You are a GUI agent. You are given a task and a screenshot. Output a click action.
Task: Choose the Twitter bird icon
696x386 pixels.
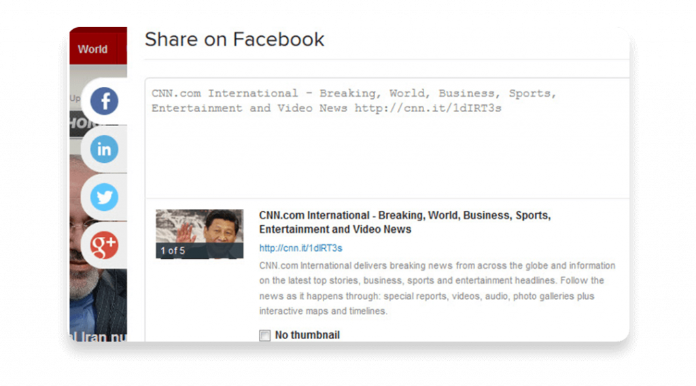pos(104,197)
